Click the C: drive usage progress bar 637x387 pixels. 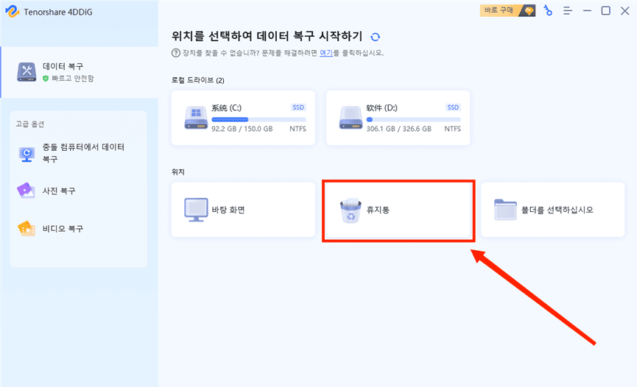258,119
